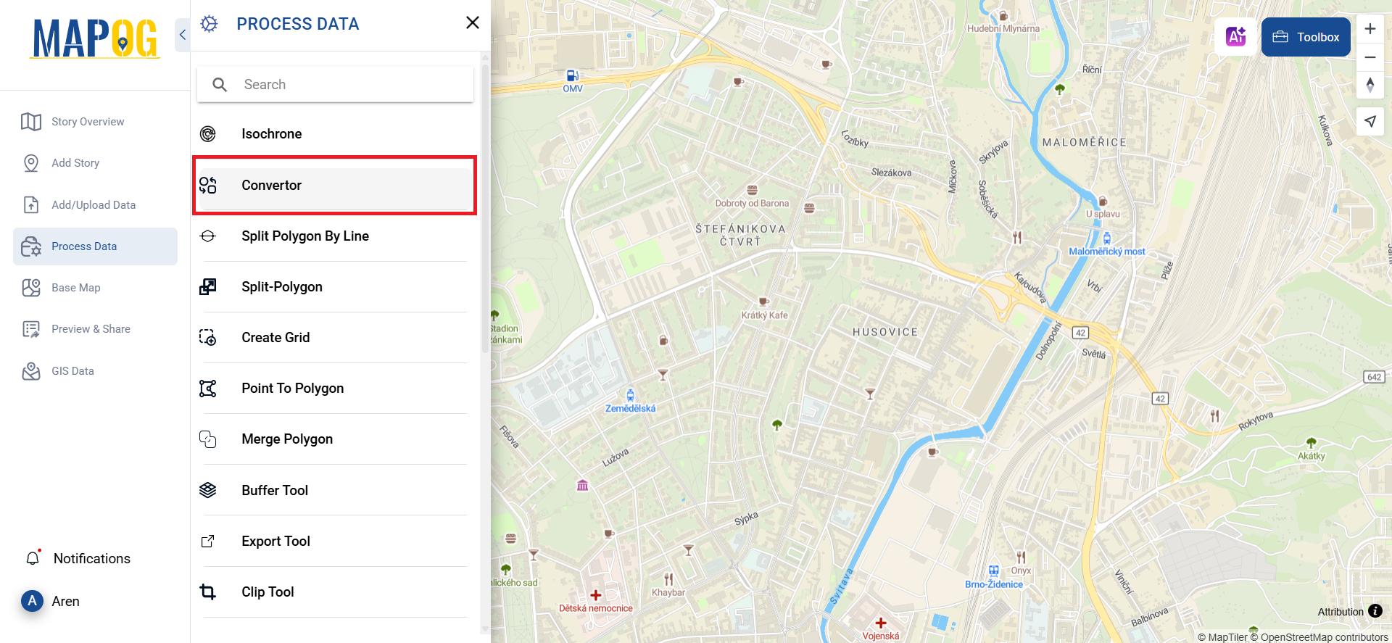Zoom in on the map

1370,29
